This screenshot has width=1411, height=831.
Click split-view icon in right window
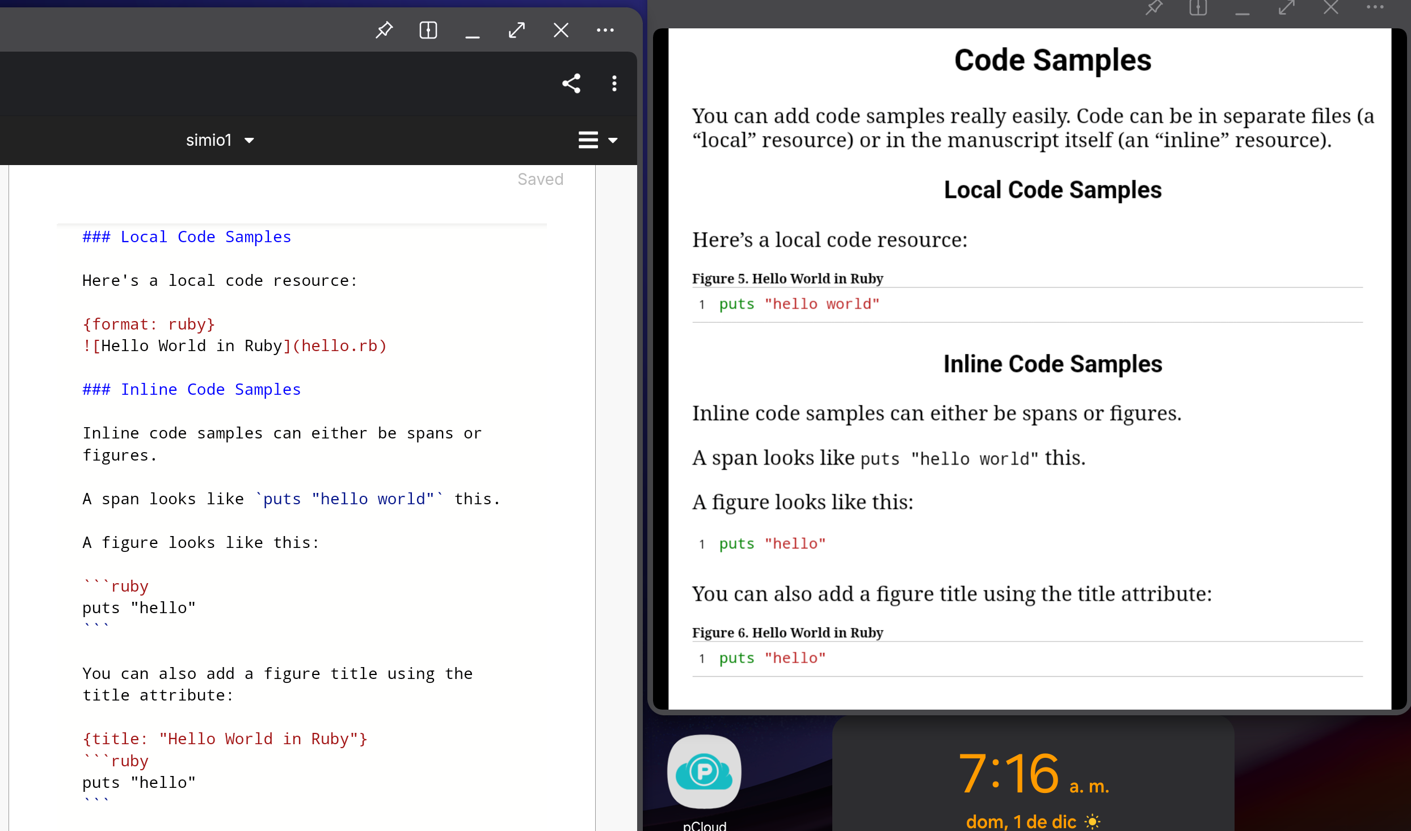(x=1198, y=8)
